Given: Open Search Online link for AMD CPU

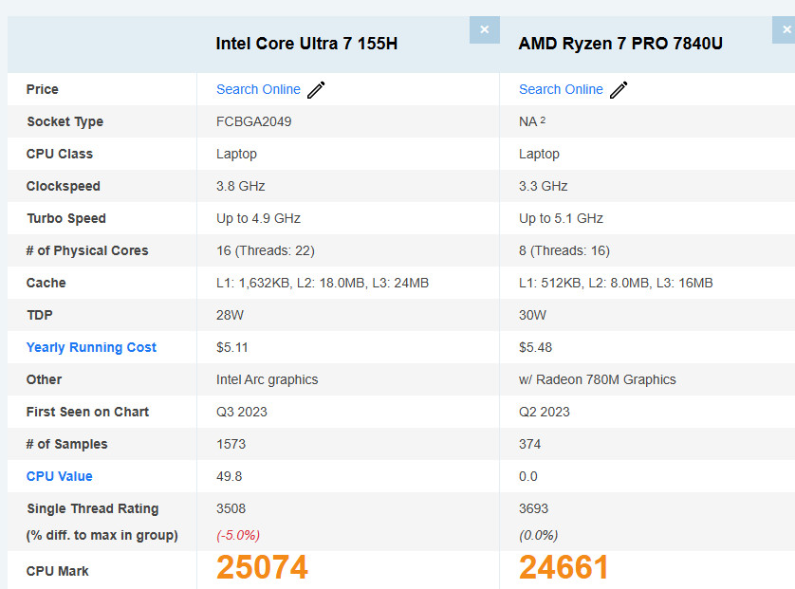Looking at the screenshot, I should point(561,89).
